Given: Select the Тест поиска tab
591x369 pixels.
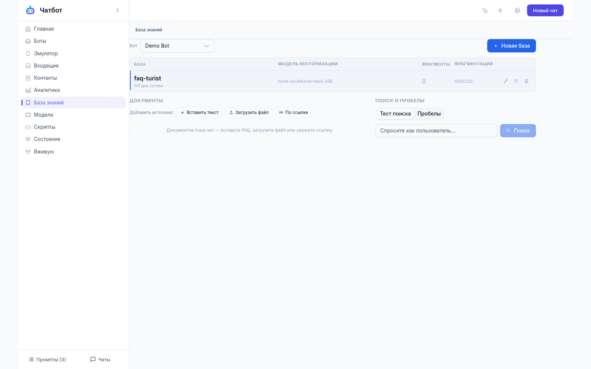Looking at the screenshot, I should [395, 114].
